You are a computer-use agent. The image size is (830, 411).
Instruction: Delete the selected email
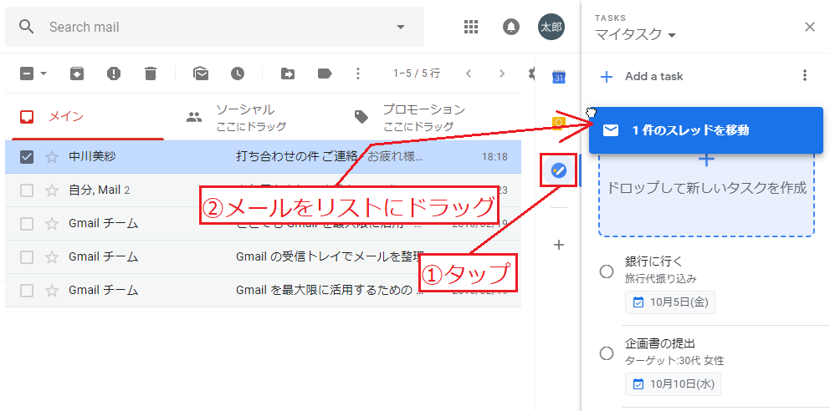pos(151,74)
